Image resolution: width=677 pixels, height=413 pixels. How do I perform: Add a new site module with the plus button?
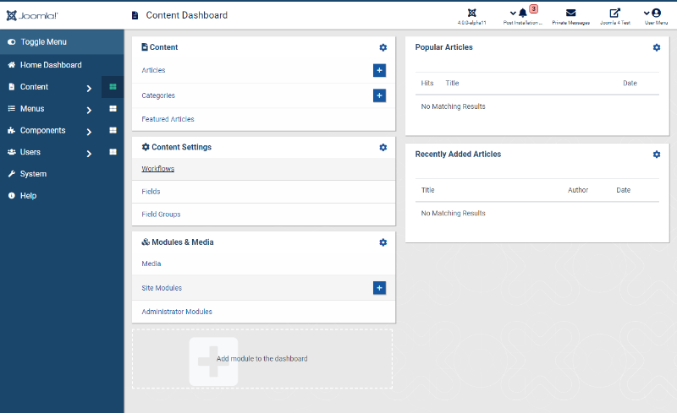[379, 288]
